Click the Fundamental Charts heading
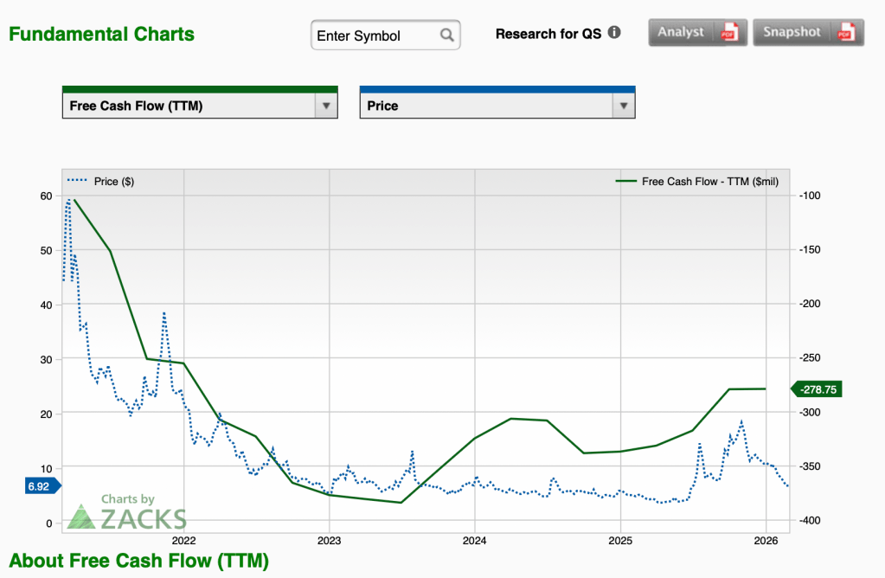 [x=101, y=35]
